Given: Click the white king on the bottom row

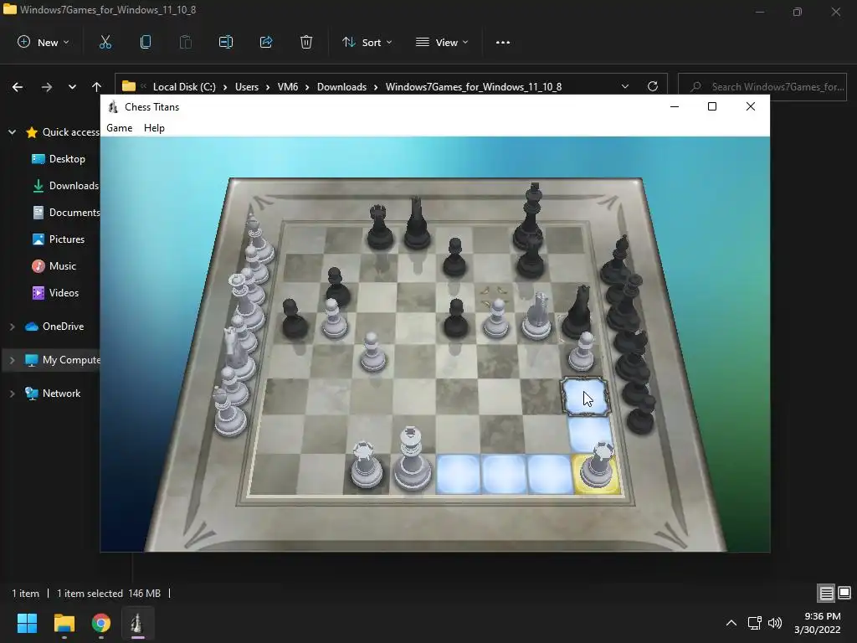Looking at the screenshot, I should (411, 458).
